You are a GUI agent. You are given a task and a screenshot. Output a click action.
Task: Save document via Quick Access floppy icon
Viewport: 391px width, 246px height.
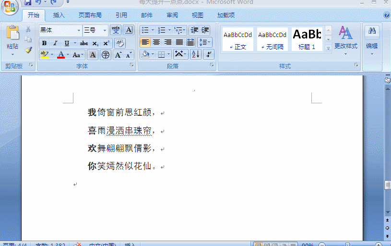pyautogui.click(x=28, y=2)
